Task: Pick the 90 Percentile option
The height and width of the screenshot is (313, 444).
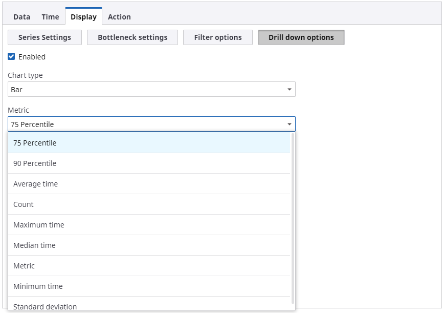Action: pyautogui.click(x=35, y=163)
